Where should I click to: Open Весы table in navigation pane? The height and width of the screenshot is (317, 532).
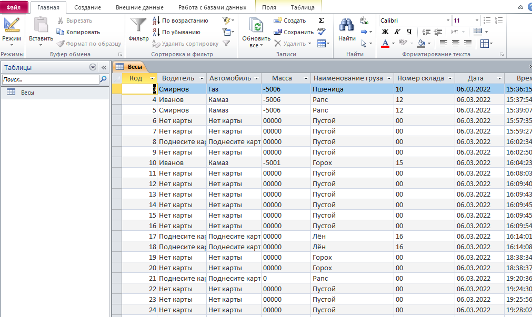[x=55, y=93]
